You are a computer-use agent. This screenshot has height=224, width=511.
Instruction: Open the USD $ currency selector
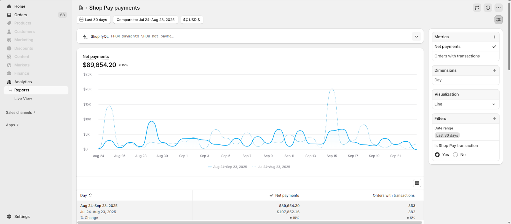click(x=192, y=19)
